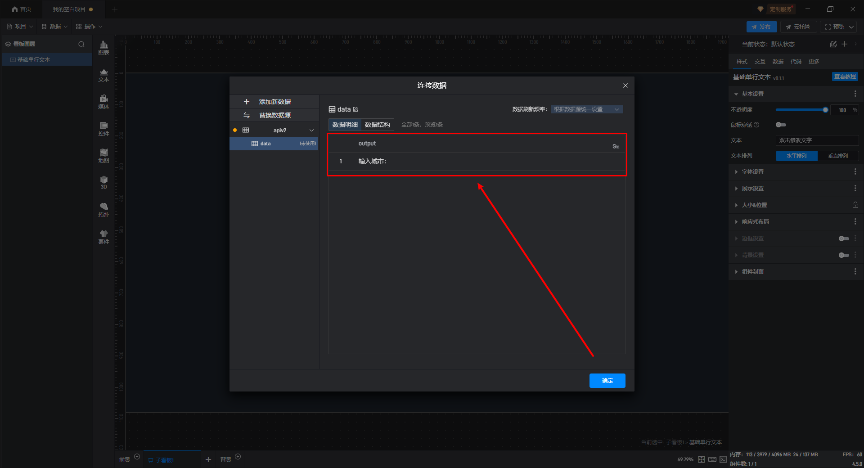Click the help icon next to 鼠标穿透
This screenshot has height=468, width=864.
756,125
